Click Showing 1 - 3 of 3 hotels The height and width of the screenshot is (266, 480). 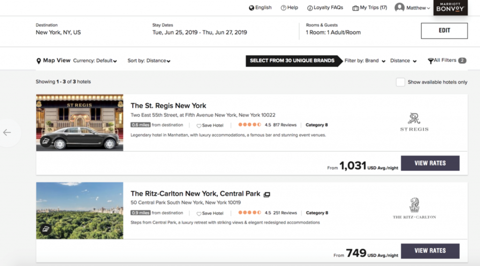coord(63,82)
